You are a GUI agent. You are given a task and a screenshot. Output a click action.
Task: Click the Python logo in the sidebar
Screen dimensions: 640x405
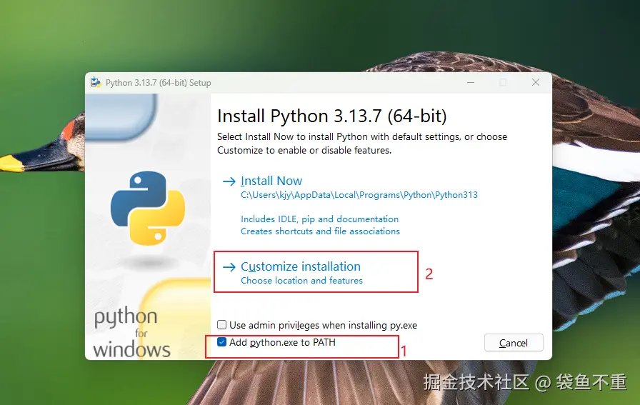[x=148, y=209]
